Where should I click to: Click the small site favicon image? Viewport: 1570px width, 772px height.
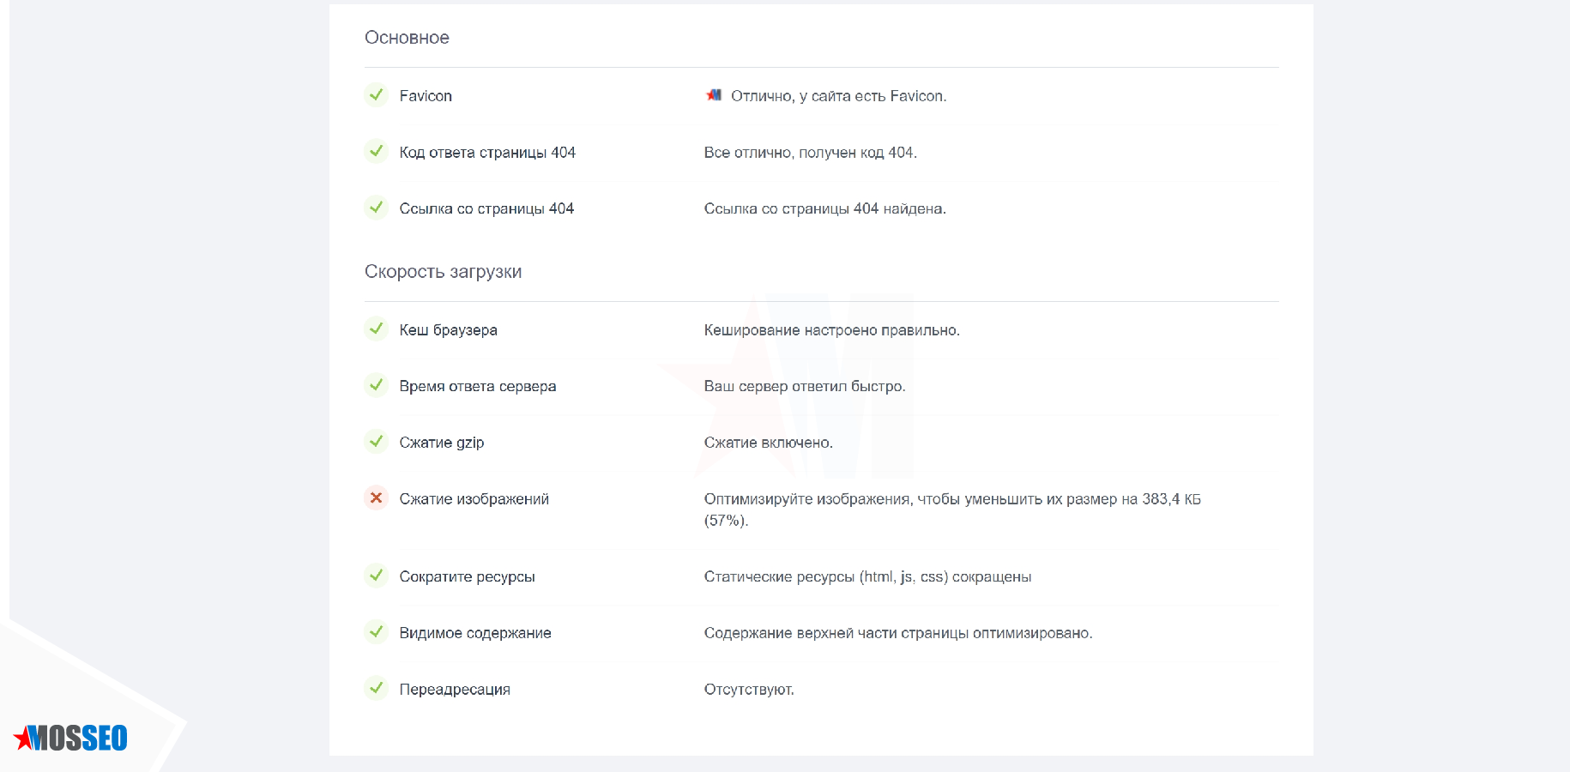click(714, 95)
